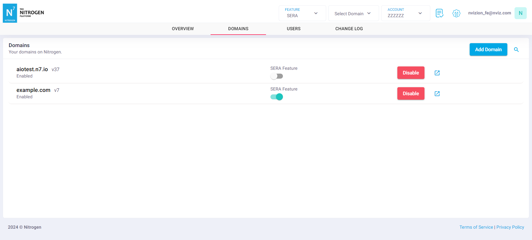Expand the ACCOUNT ZZZZZZ dropdown

click(405, 13)
